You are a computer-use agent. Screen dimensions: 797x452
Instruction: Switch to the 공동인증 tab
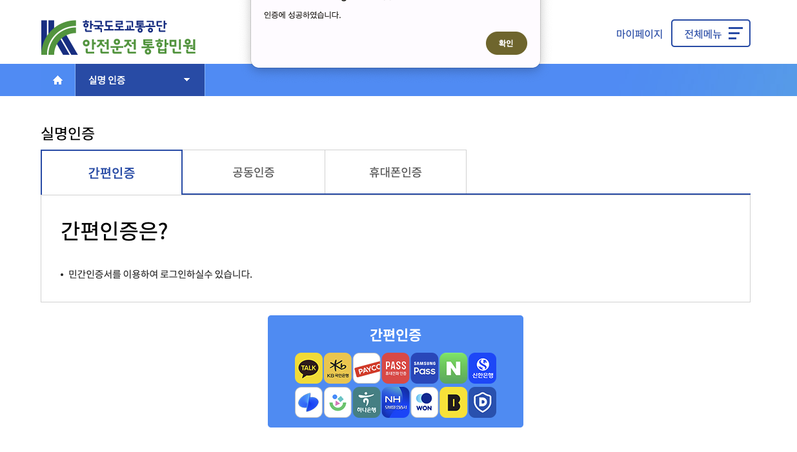(254, 172)
